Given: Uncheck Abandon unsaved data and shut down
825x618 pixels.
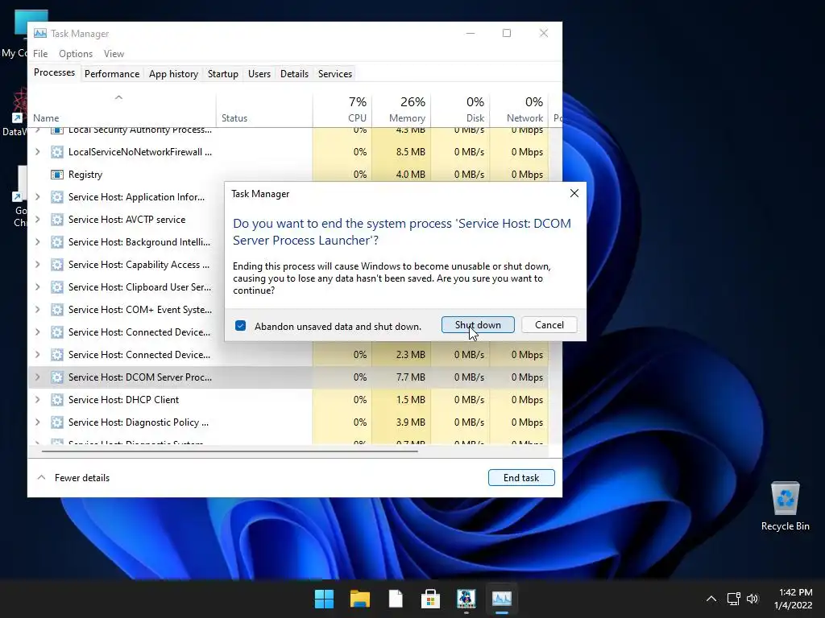Looking at the screenshot, I should click(240, 326).
